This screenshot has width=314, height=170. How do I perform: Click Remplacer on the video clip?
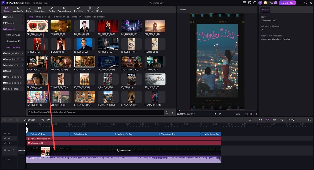(124, 150)
